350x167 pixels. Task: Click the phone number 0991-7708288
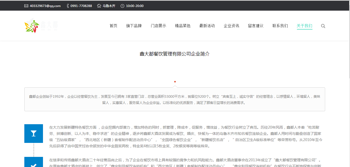(81, 6)
